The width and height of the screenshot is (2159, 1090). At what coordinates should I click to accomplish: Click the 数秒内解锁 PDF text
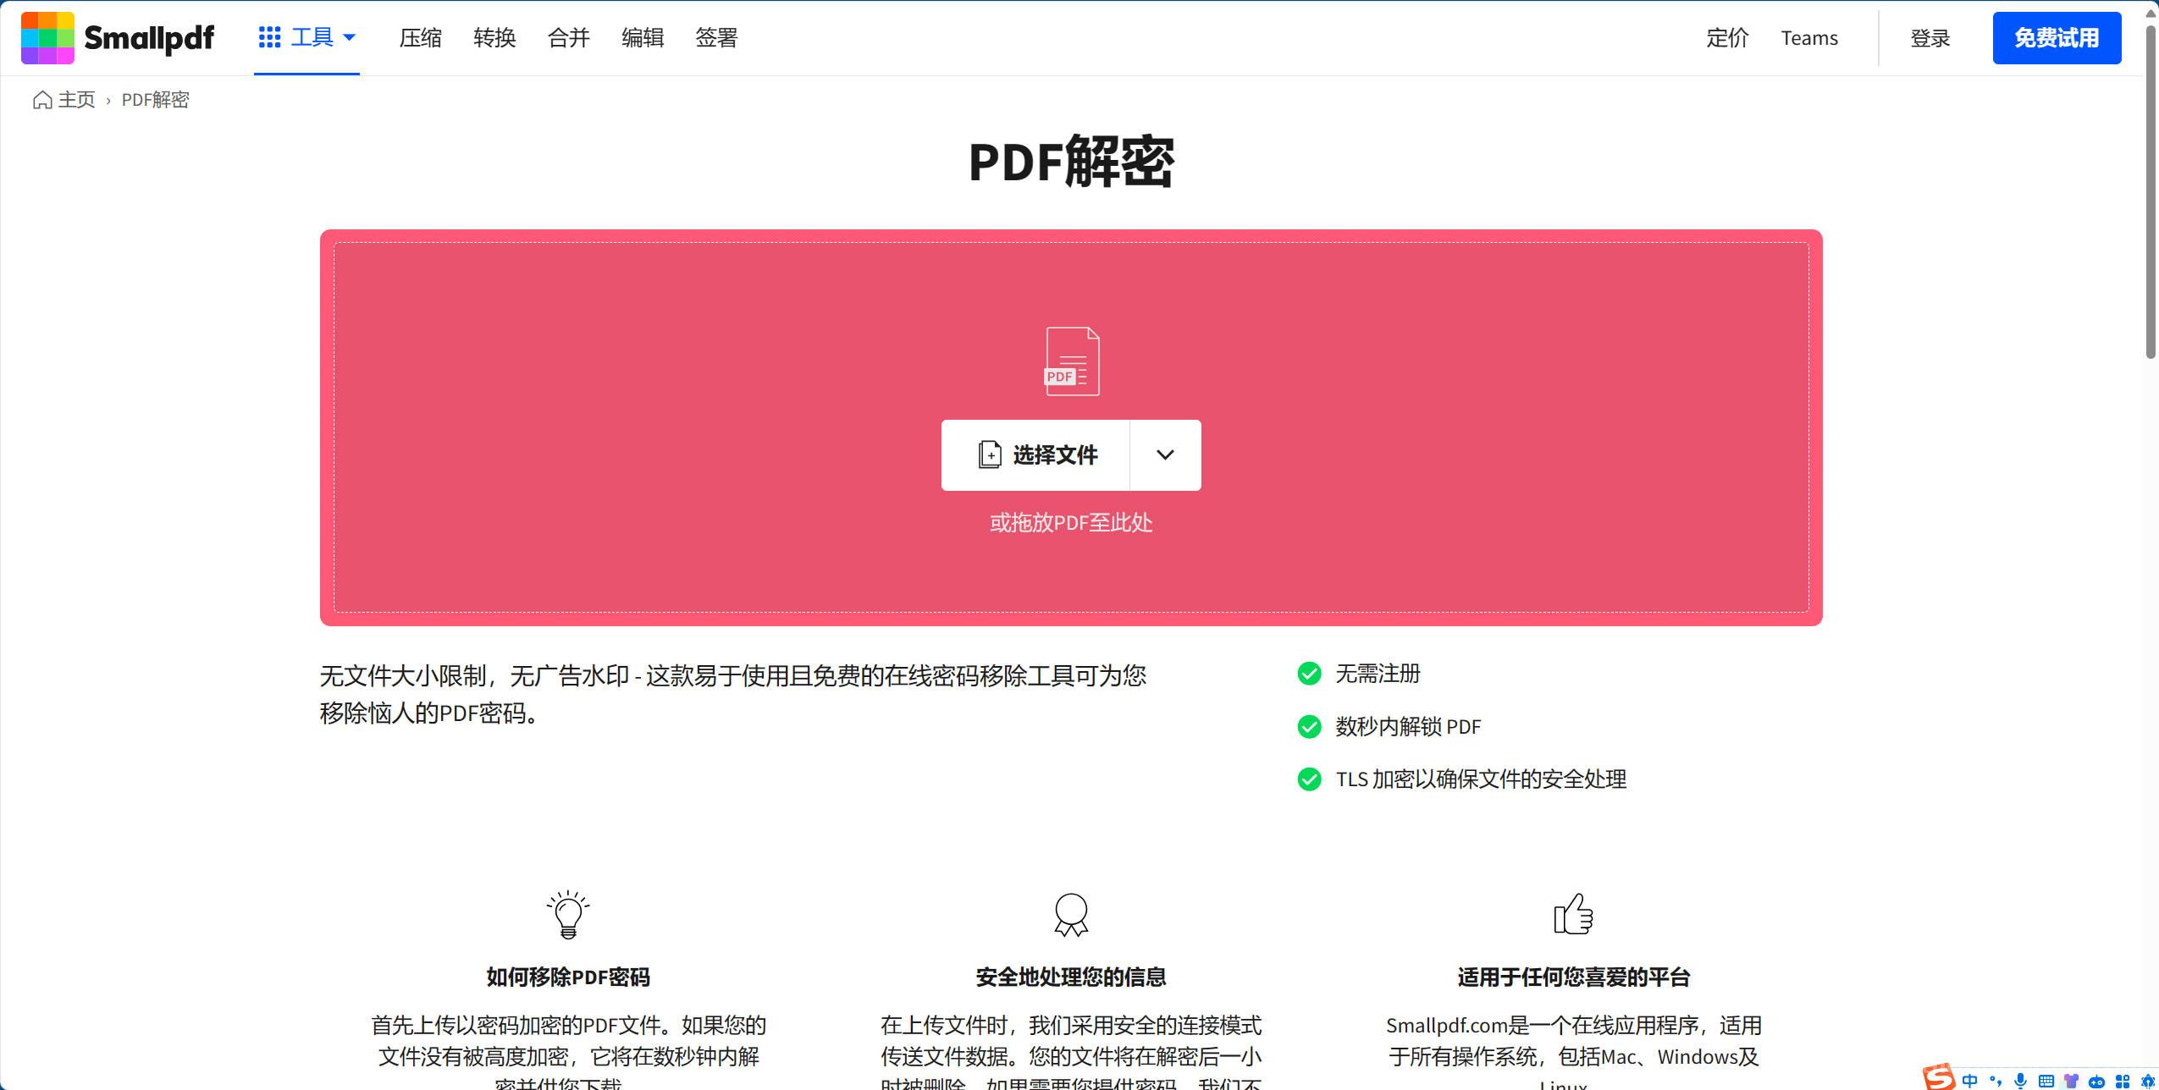coord(1408,726)
